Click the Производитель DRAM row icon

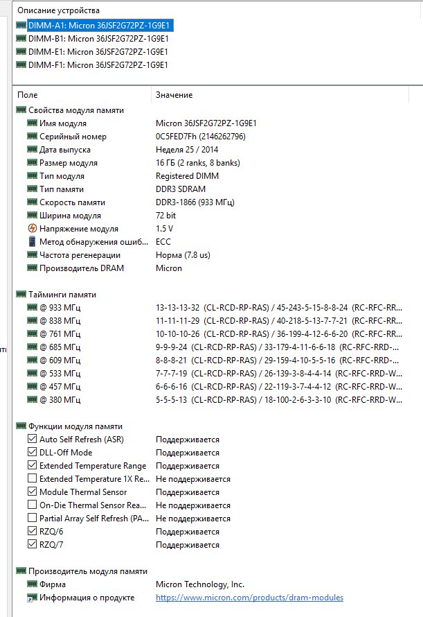click(33, 268)
